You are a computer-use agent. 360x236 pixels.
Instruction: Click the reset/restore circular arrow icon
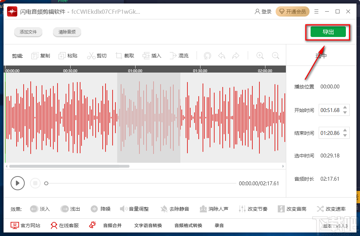207,56
